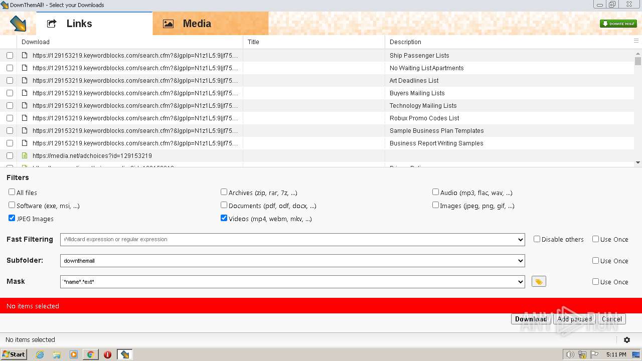
Task: Tick the Disable others checkbox
Action: point(537,239)
